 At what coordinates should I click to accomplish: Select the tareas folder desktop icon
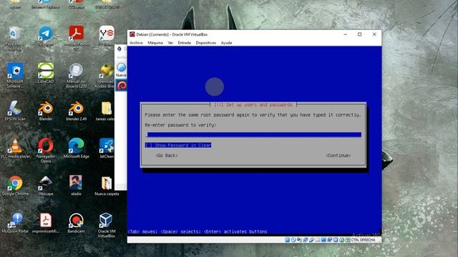[x=106, y=111]
